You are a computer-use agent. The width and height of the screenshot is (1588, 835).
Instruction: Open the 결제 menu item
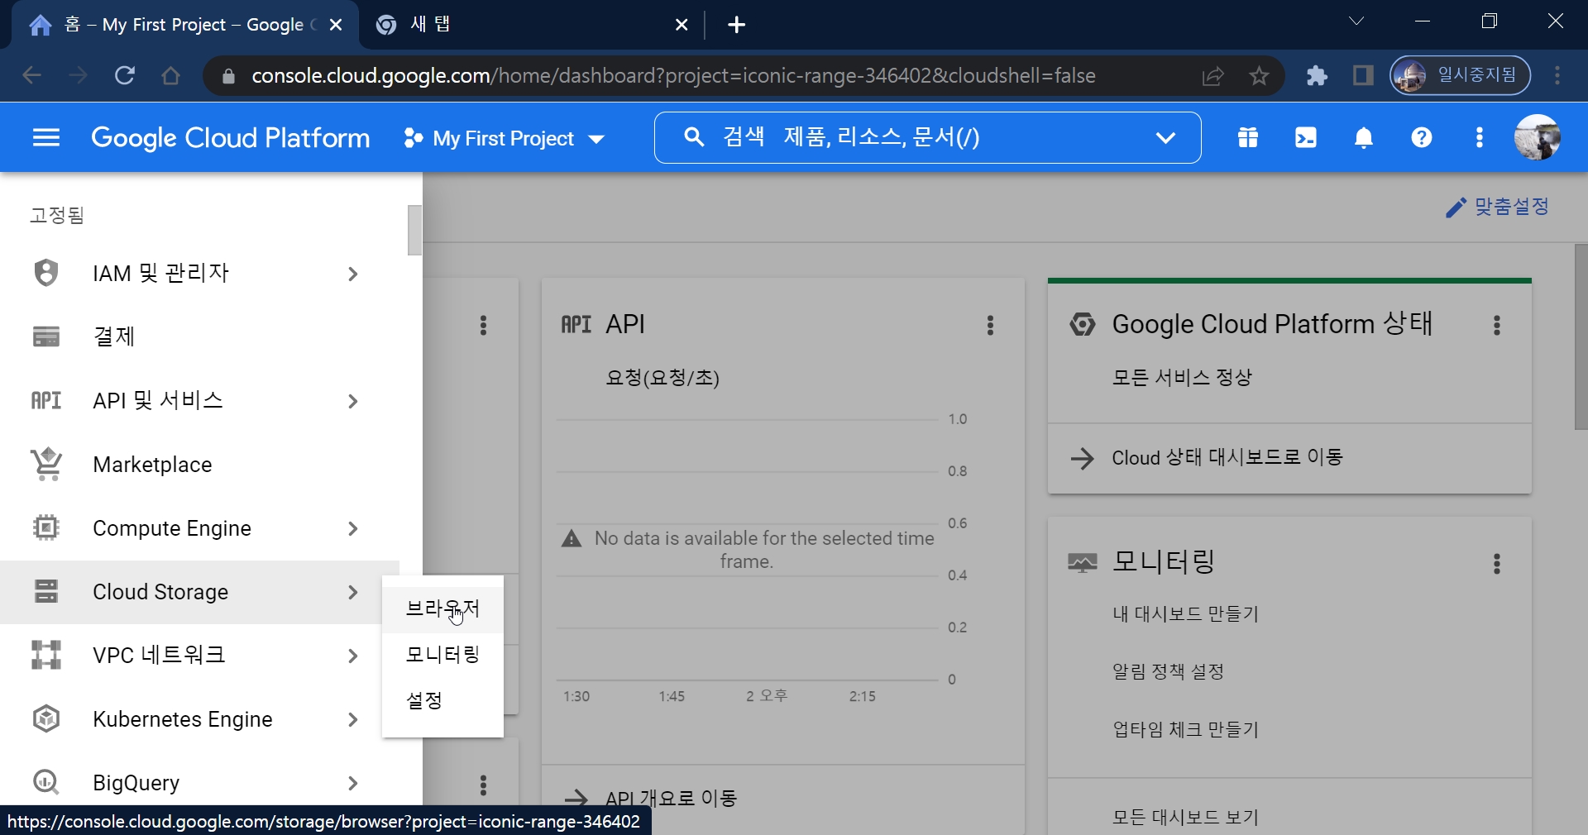point(198,337)
